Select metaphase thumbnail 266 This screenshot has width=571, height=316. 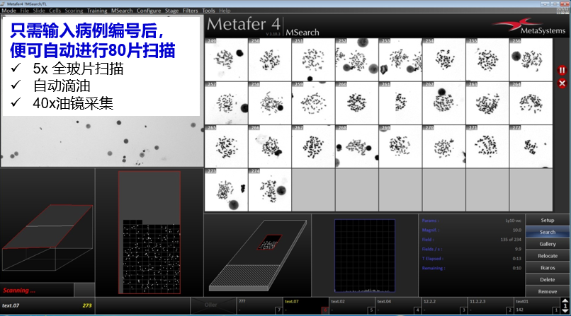(x=270, y=146)
